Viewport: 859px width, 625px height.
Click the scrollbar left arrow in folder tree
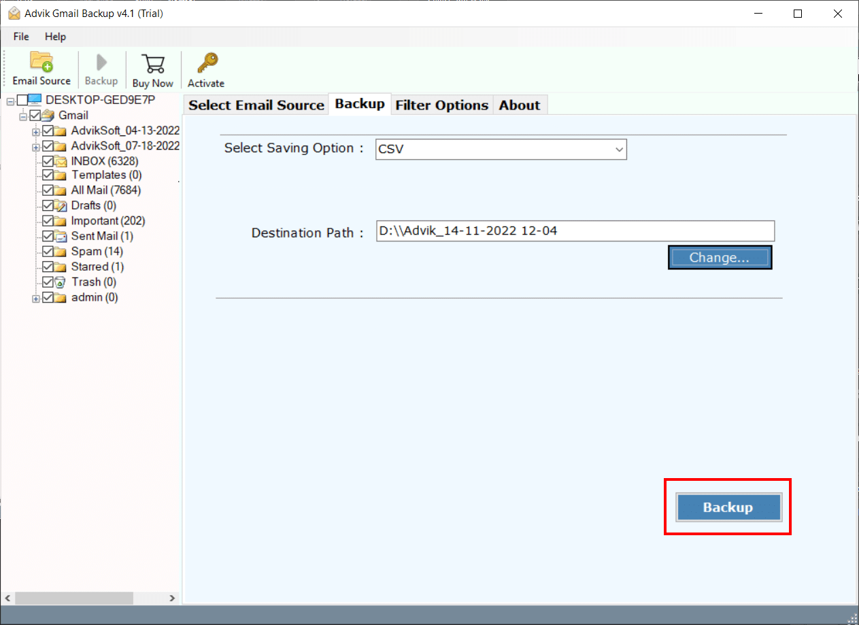tap(7, 598)
